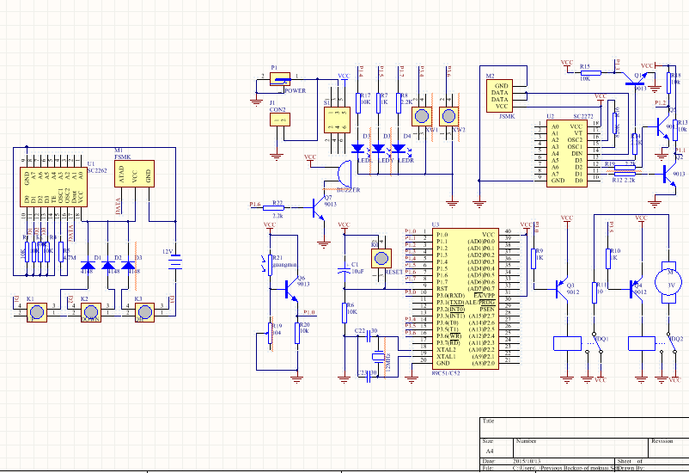Click the K1 pushbutton switch
The image size is (689, 473).
[36, 312]
